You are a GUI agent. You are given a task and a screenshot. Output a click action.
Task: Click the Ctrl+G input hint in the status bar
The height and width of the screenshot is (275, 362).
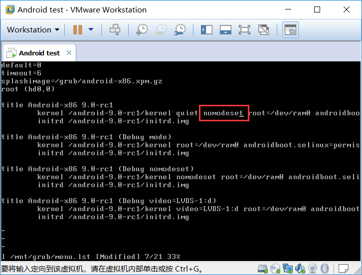click(x=102, y=269)
